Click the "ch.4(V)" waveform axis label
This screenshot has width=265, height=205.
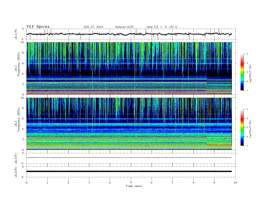[16, 172]
